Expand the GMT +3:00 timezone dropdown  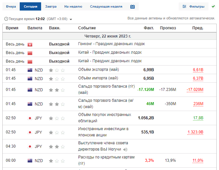[71, 19]
